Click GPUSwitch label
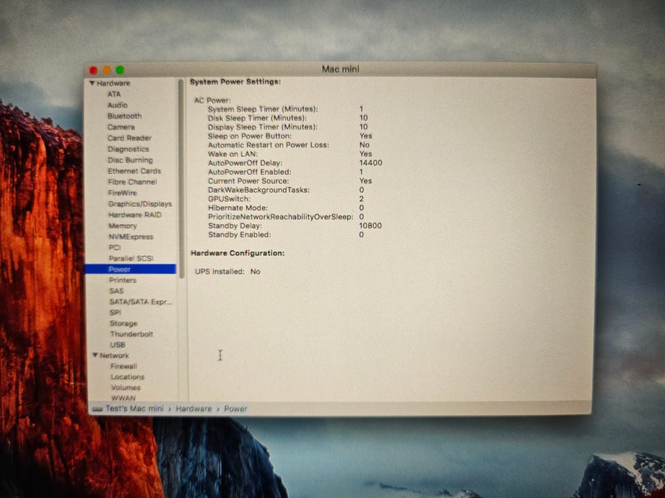The height and width of the screenshot is (498, 665). pos(229,199)
